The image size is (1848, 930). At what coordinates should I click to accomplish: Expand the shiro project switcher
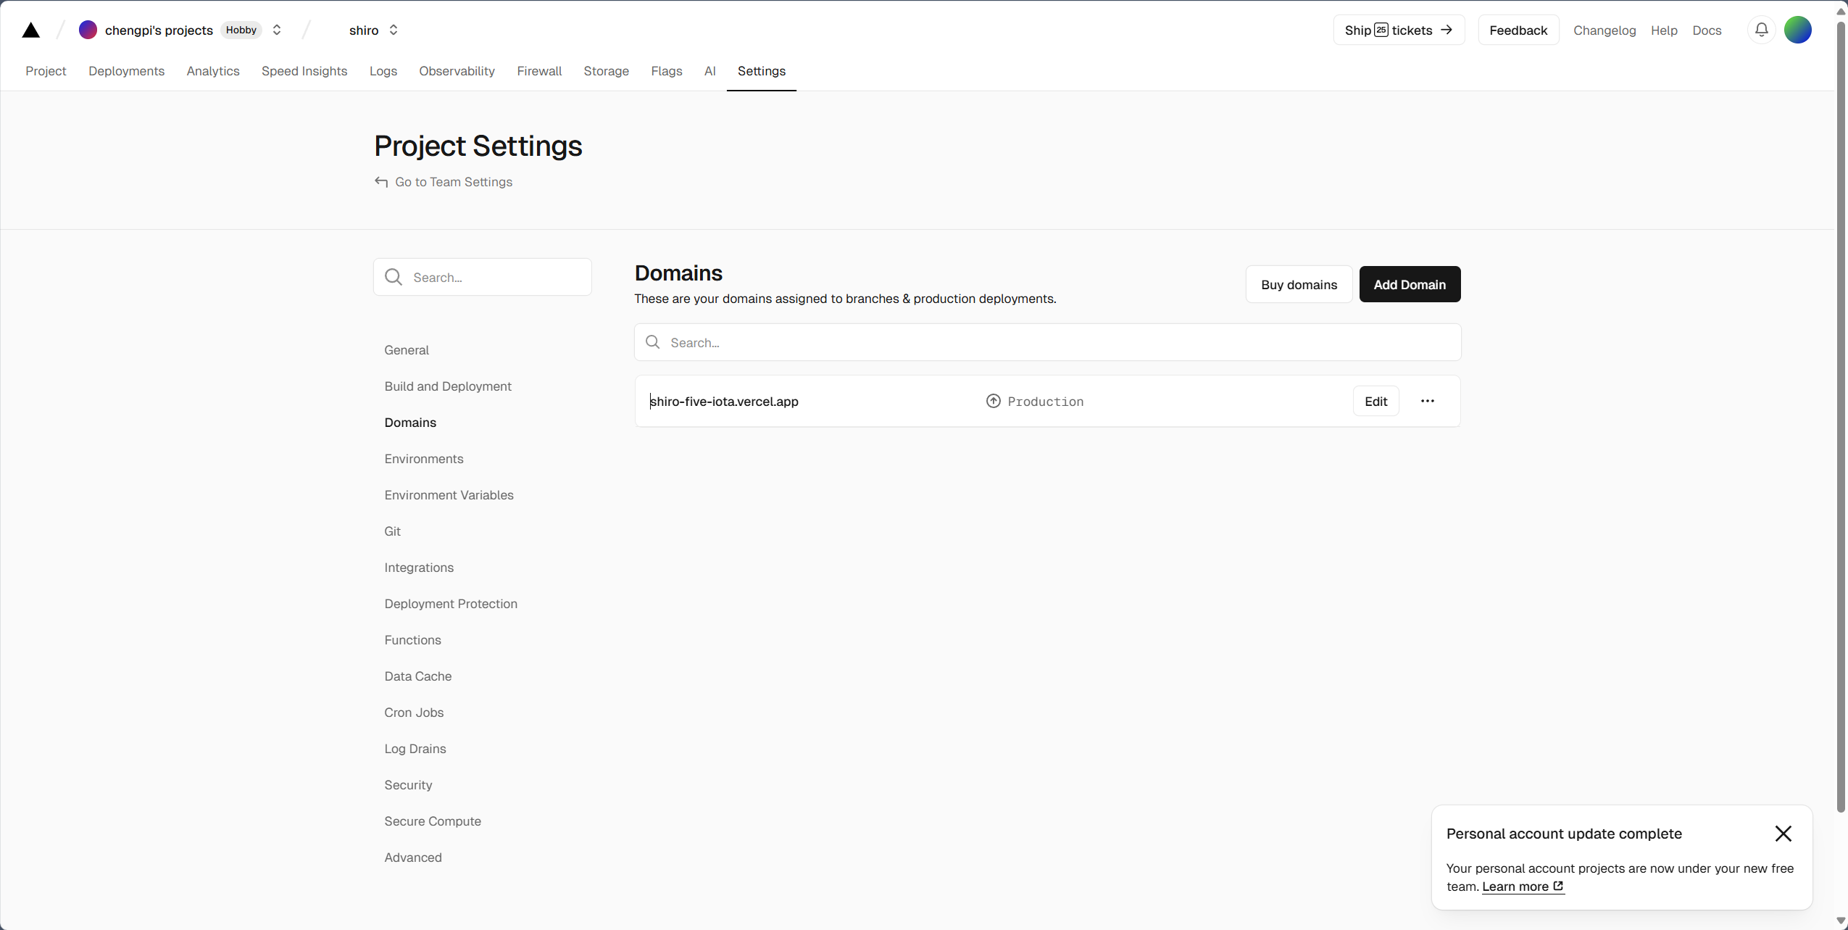(394, 30)
